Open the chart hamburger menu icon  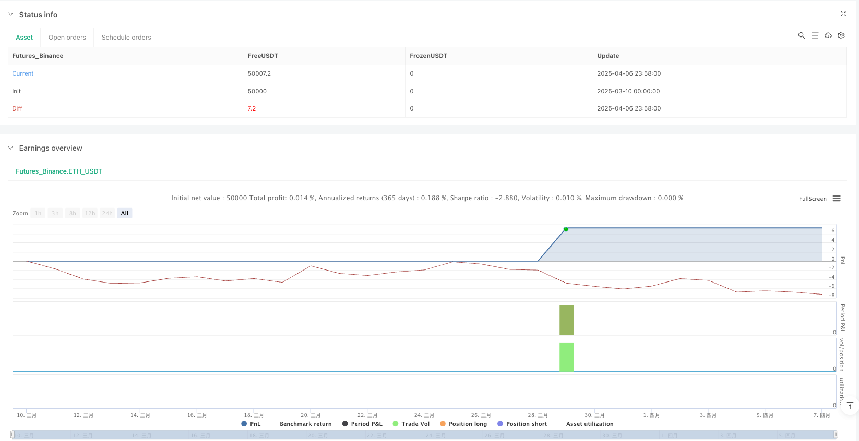pos(837,199)
